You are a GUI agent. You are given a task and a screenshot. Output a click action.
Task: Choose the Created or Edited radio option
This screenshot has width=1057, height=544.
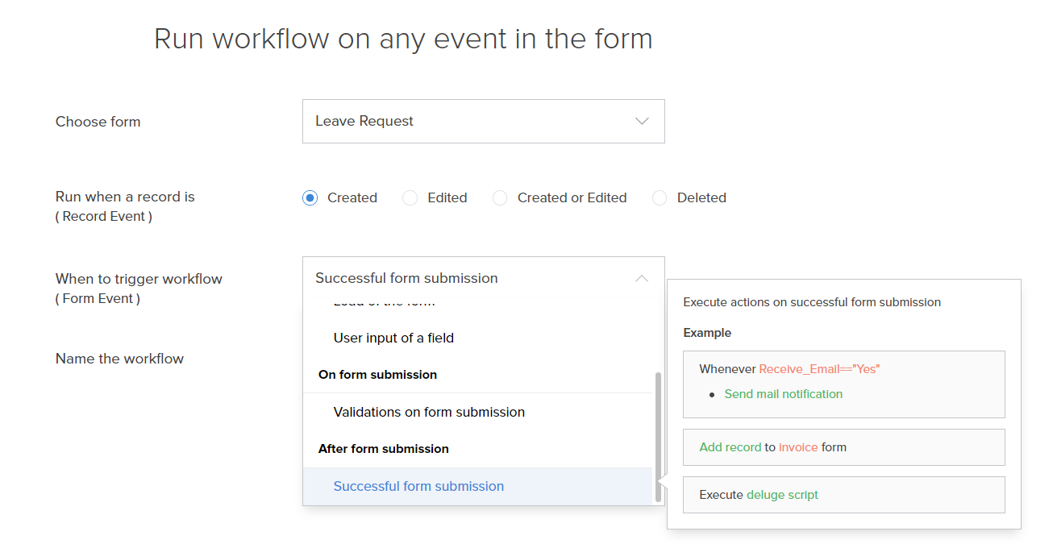(x=501, y=198)
